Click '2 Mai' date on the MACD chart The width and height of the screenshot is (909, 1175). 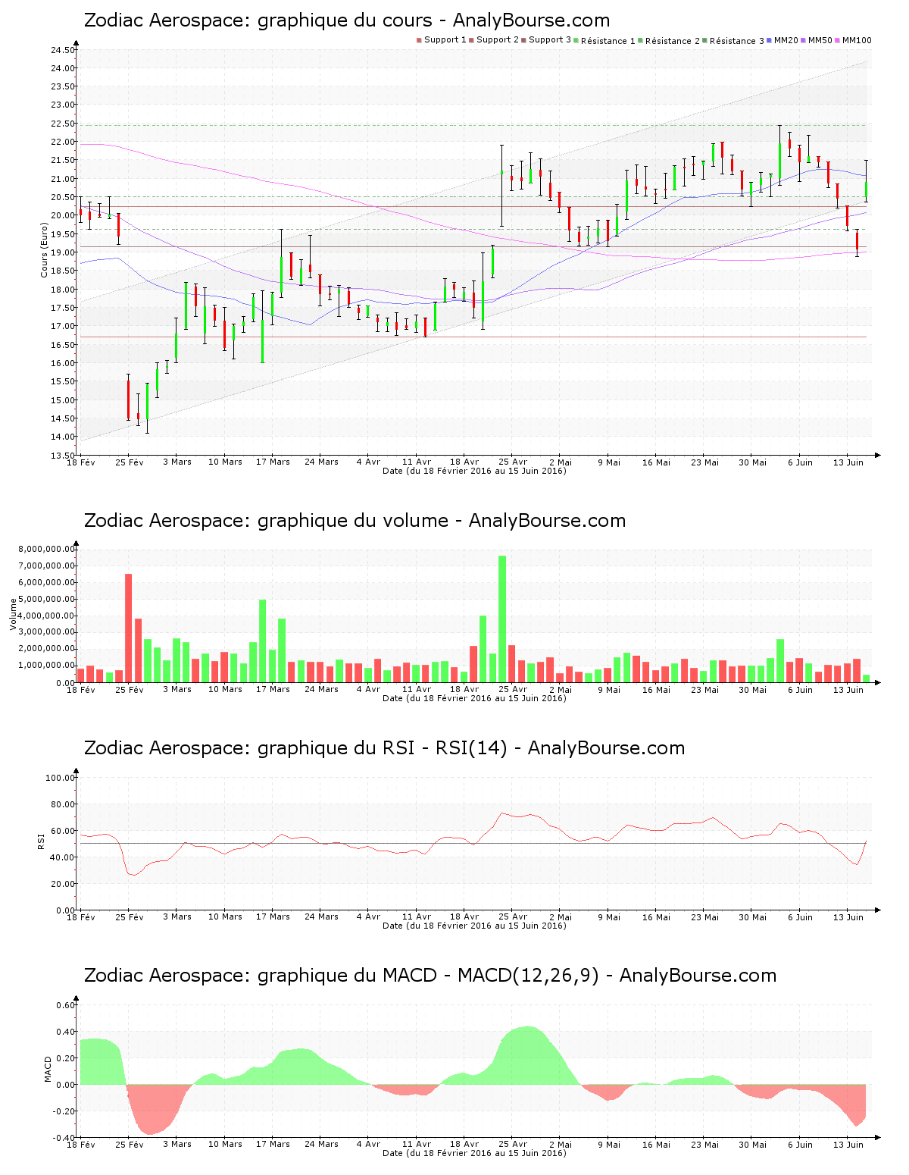coord(561,1145)
